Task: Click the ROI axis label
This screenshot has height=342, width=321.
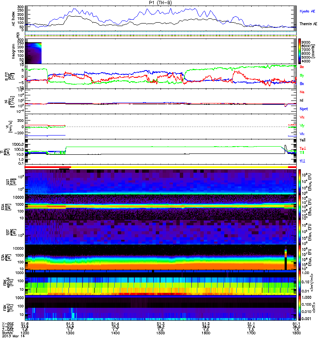Action: (x=18, y=35)
